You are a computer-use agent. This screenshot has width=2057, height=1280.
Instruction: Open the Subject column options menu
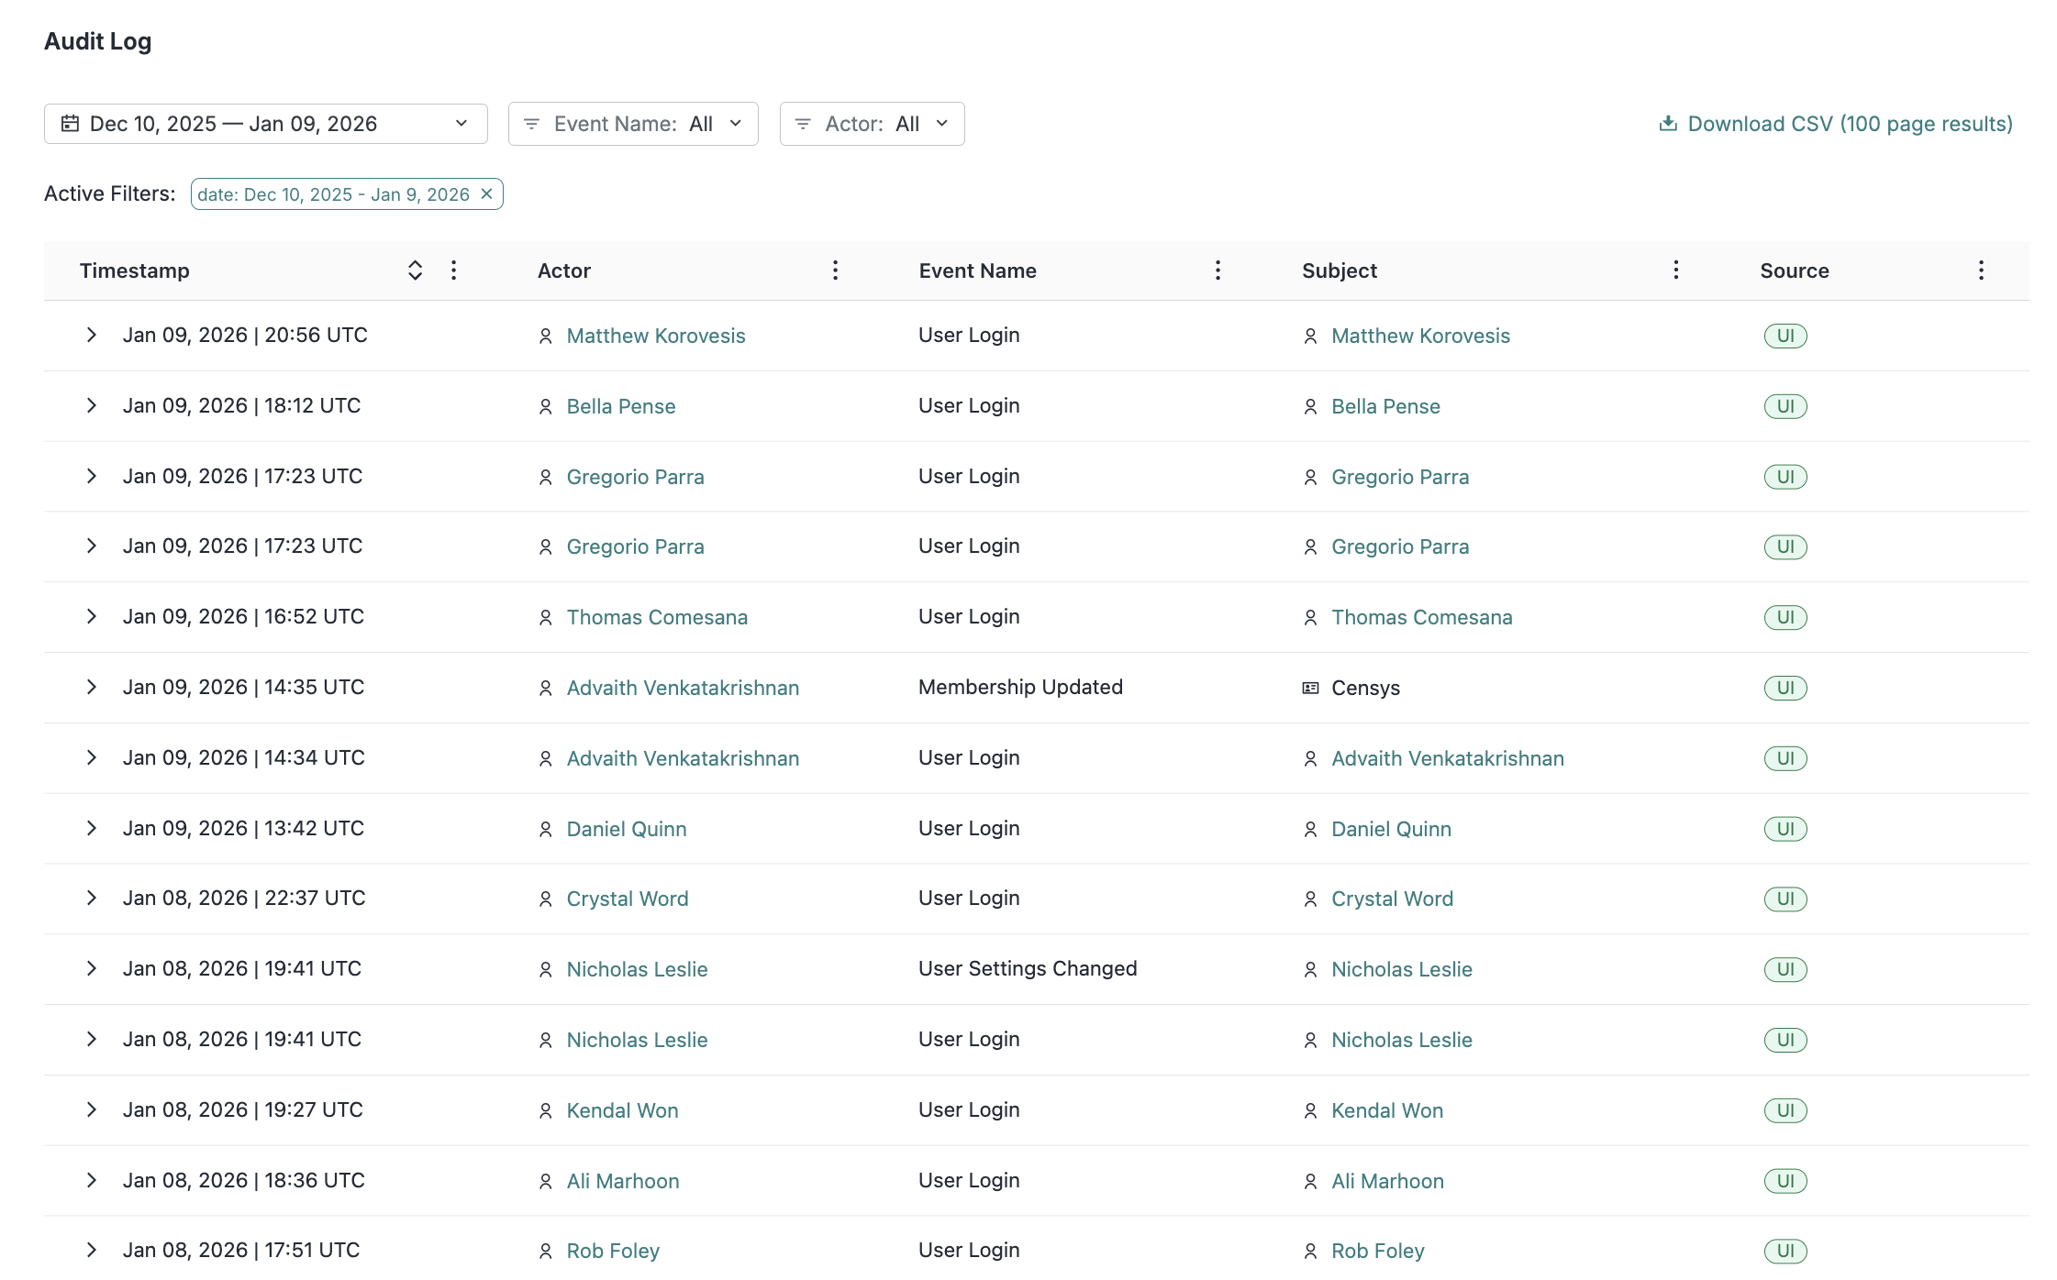[x=1675, y=270]
